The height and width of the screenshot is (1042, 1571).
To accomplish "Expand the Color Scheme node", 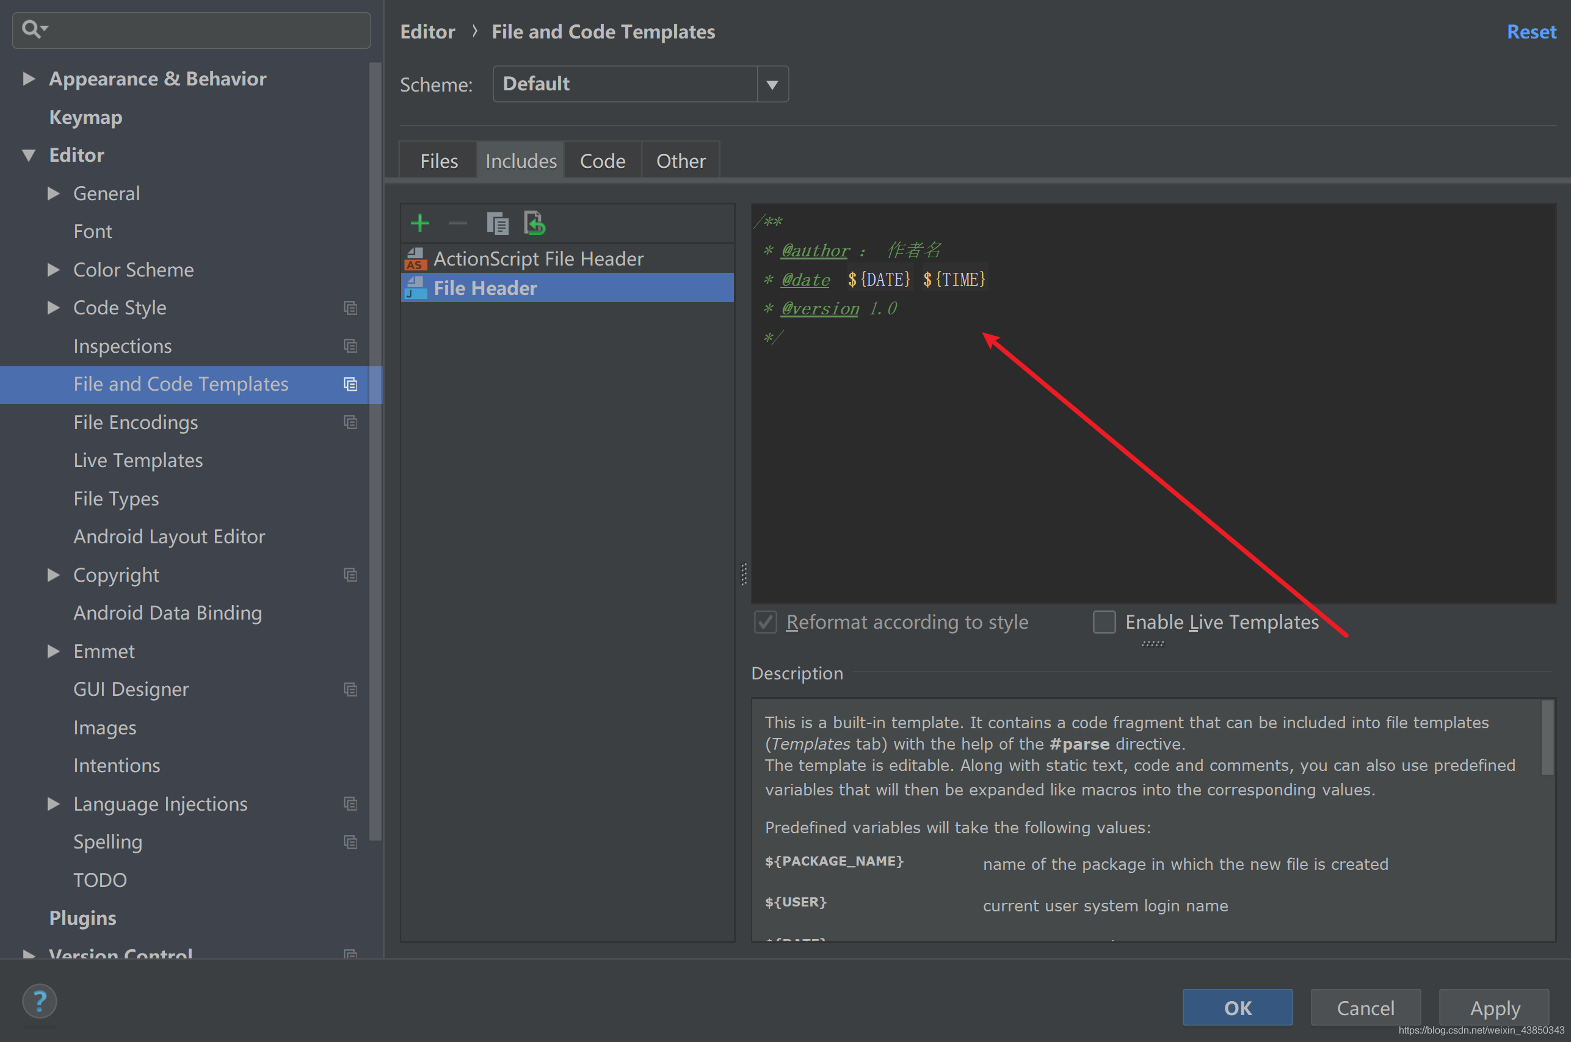I will coord(53,270).
